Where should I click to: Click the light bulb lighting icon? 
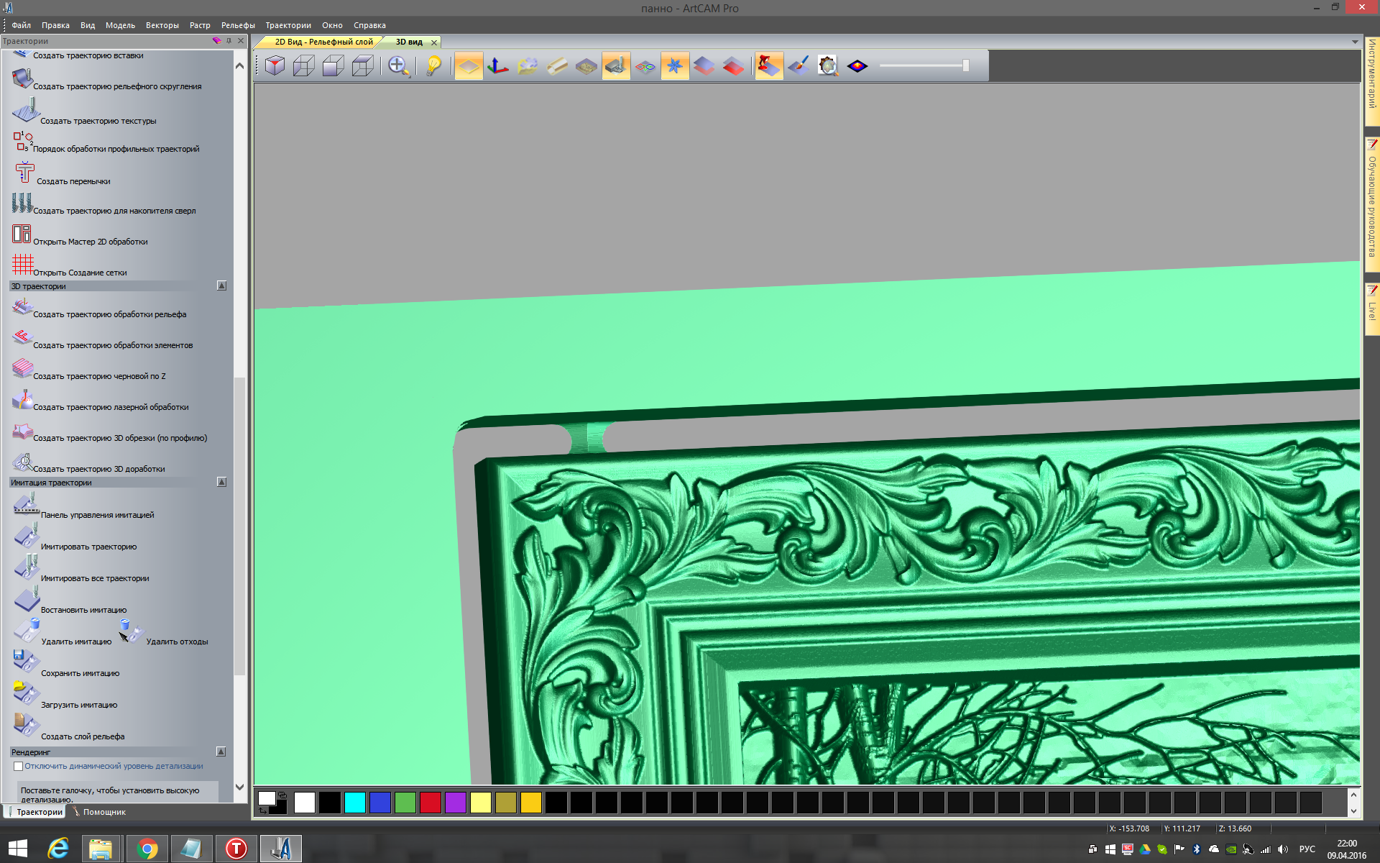433,66
